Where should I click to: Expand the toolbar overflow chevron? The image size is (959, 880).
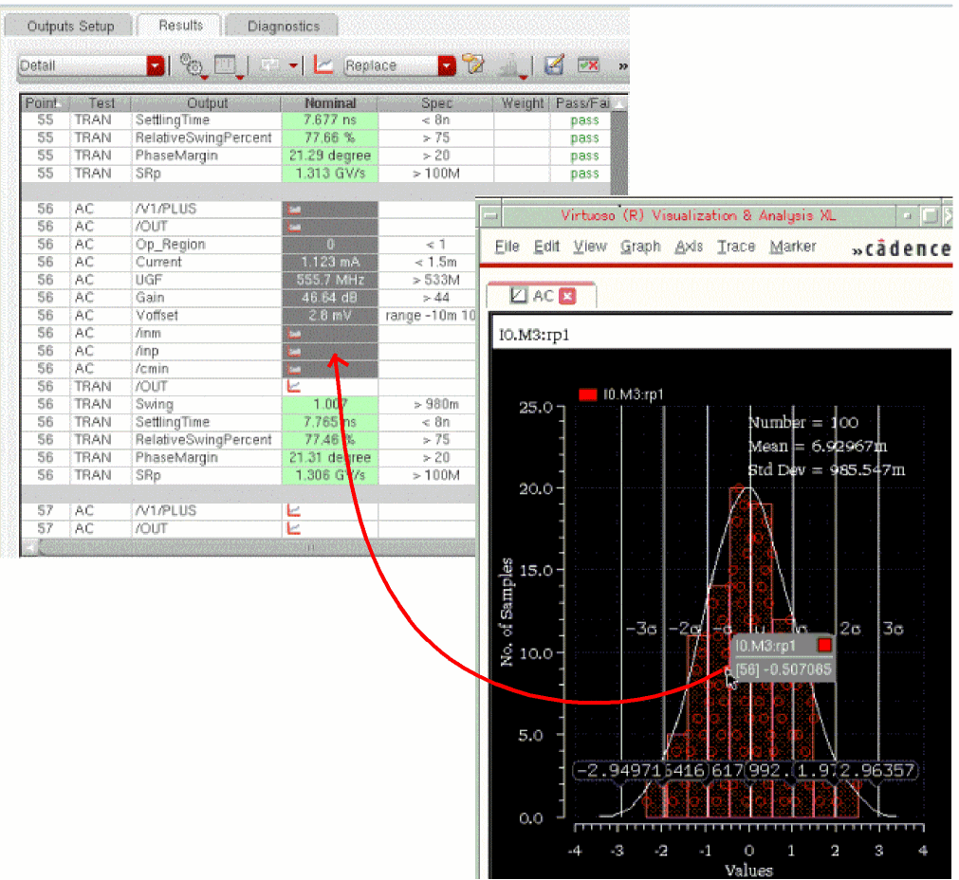(x=622, y=65)
